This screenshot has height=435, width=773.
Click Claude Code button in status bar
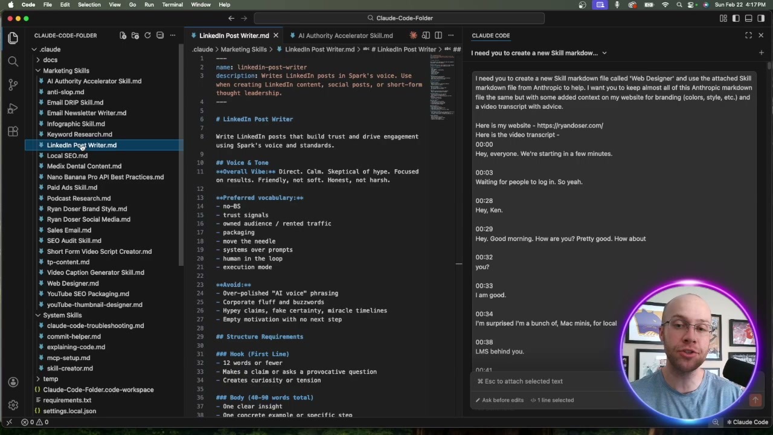coord(747,422)
